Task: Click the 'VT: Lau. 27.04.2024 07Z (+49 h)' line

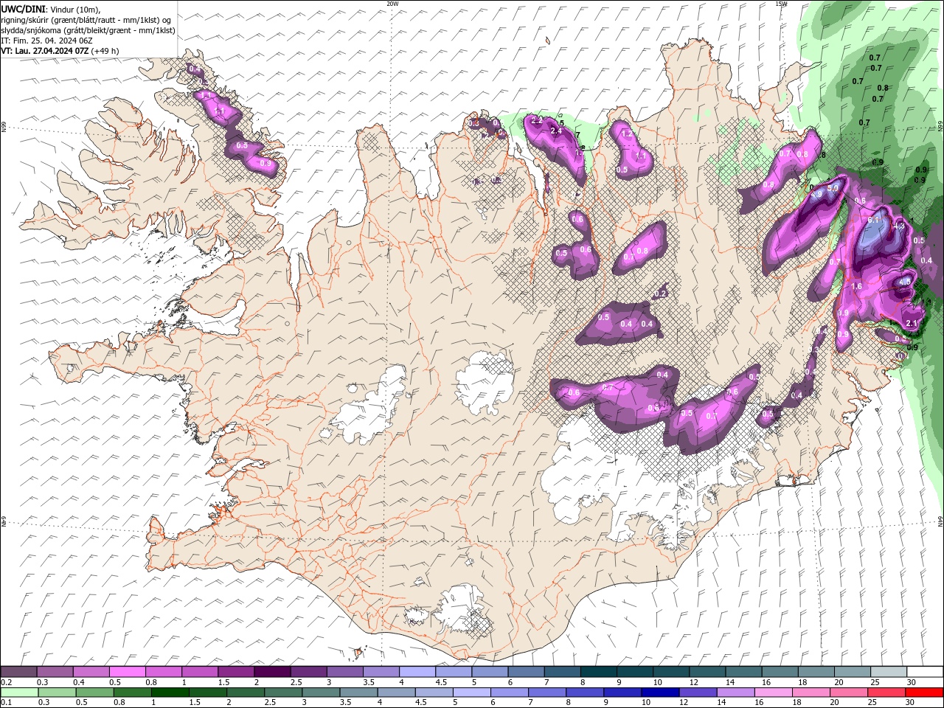Action: pyautogui.click(x=60, y=51)
